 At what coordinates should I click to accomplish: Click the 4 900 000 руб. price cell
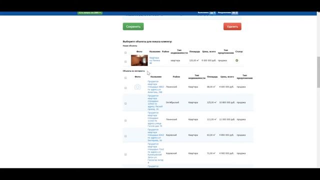(226, 153)
